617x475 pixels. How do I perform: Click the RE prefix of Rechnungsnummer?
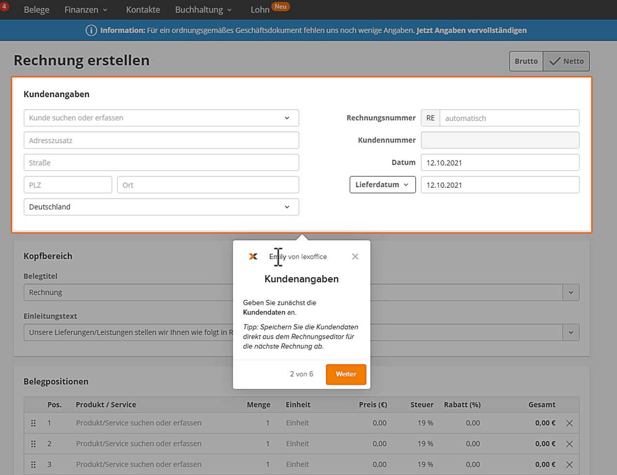coord(430,118)
